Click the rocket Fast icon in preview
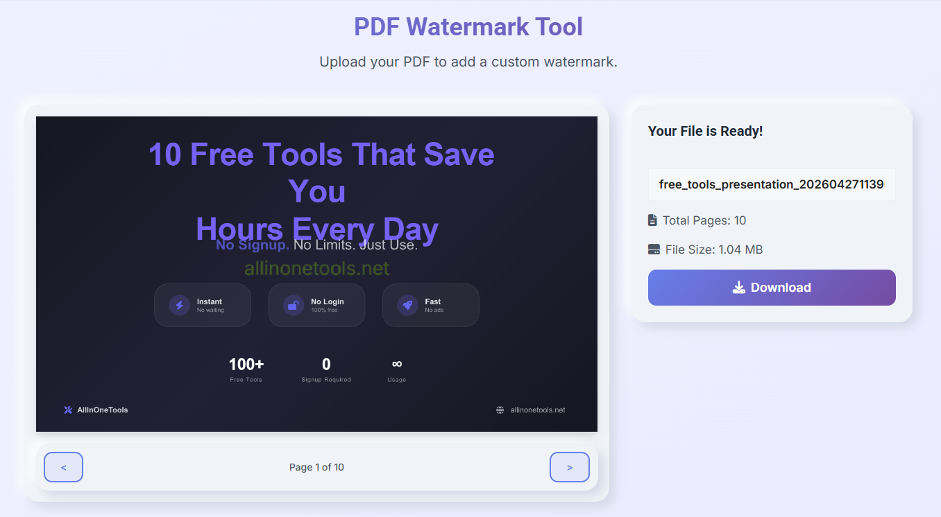The image size is (941, 517). pos(407,305)
